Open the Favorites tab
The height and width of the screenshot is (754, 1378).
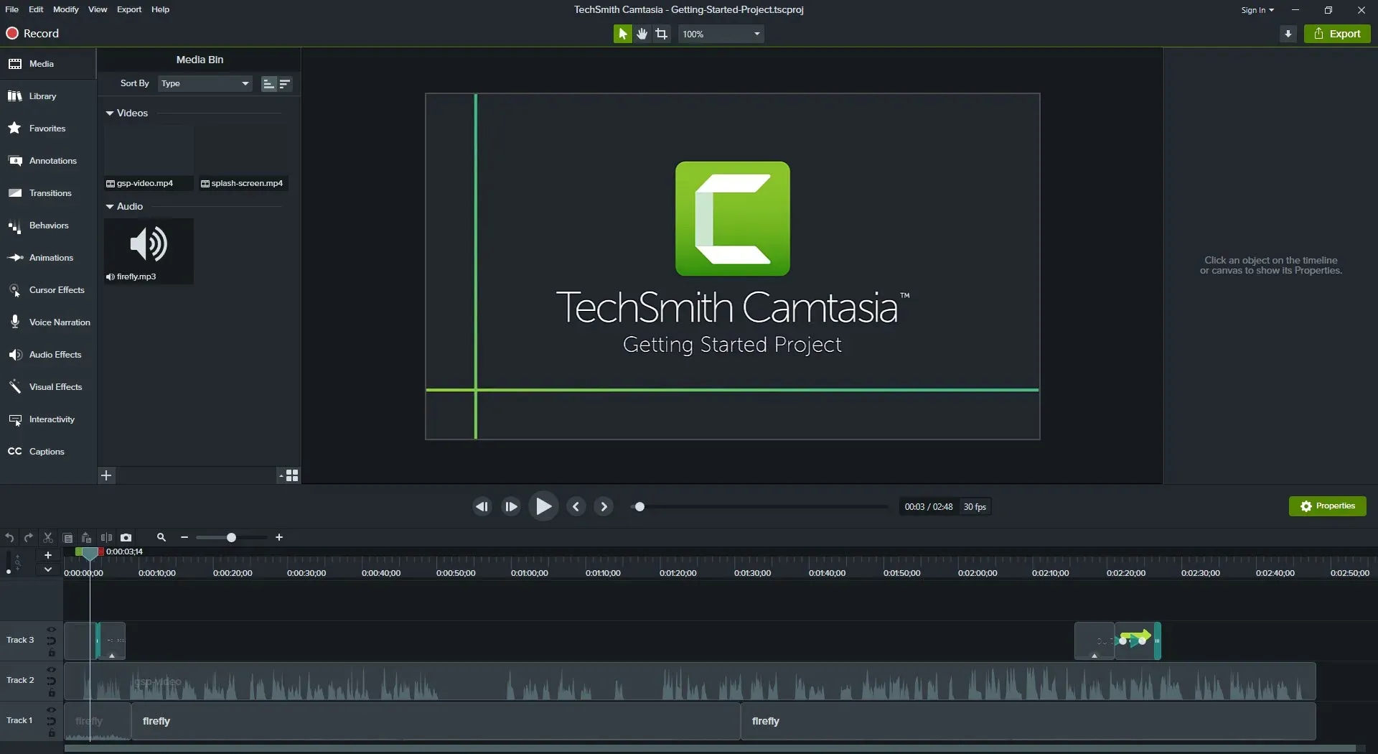click(47, 129)
